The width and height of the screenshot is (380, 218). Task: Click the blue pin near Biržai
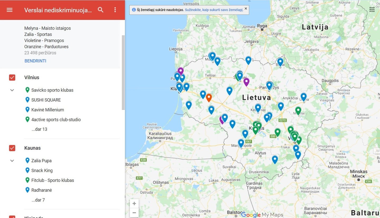pos(280,62)
